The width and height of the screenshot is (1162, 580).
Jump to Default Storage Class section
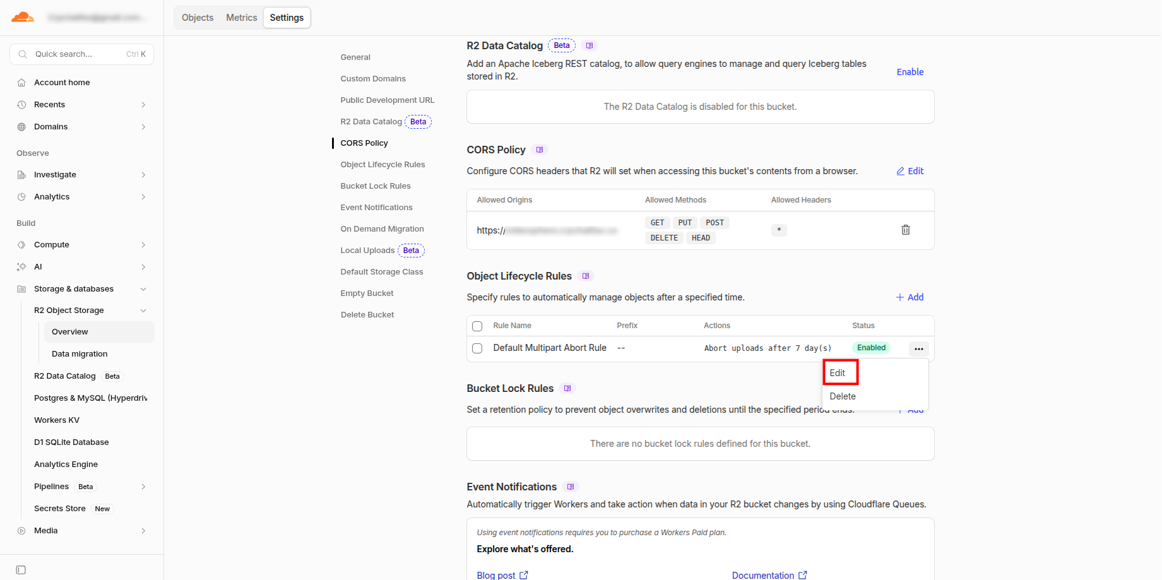click(382, 272)
